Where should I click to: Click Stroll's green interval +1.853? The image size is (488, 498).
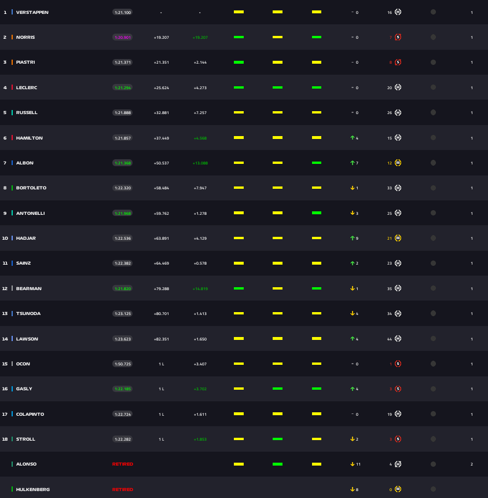(x=200, y=440)
